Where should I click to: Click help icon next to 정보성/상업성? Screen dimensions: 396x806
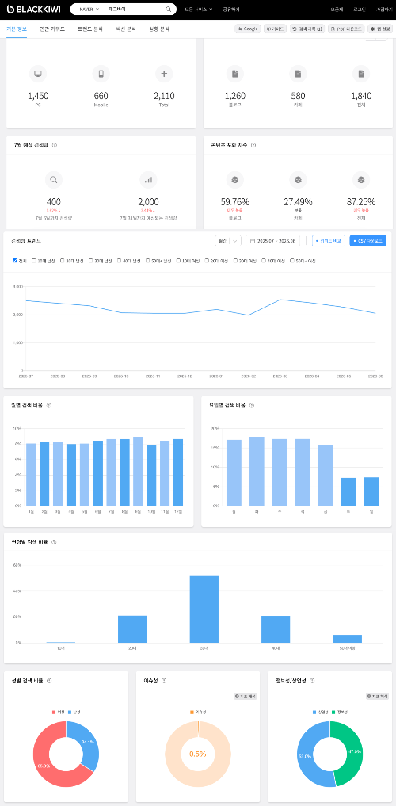[x=312, y=681]
